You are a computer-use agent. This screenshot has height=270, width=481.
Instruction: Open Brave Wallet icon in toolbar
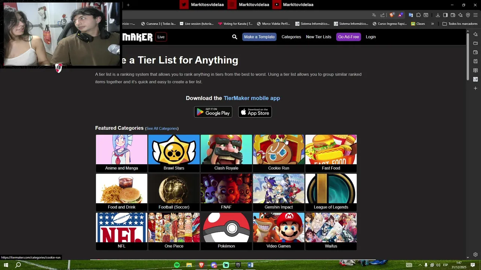pos(453,15)
